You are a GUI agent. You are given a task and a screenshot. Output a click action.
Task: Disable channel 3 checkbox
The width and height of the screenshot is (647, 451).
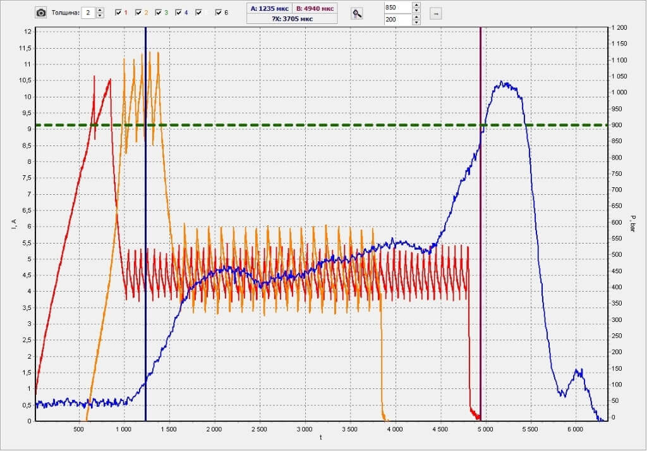click(158, 13)
